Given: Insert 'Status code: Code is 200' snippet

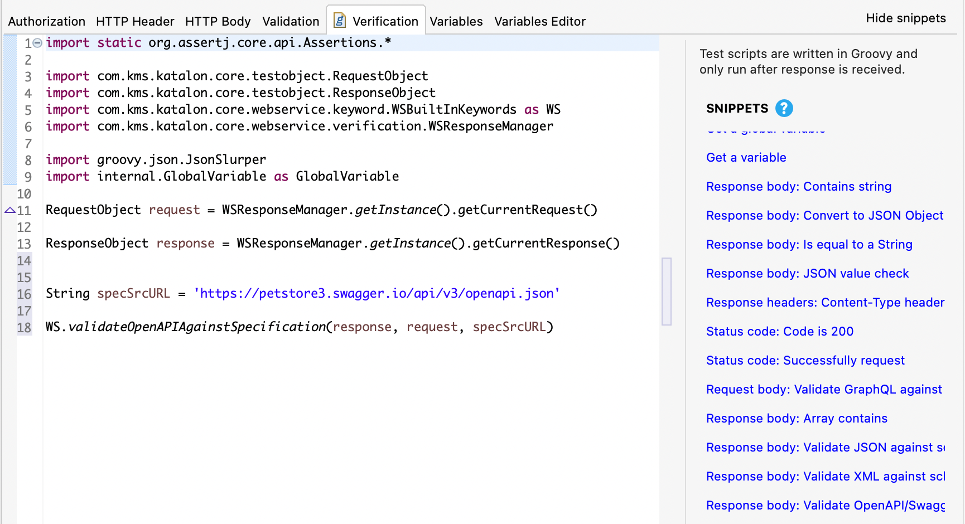Looking at the screenshot, I should [780, 331].
